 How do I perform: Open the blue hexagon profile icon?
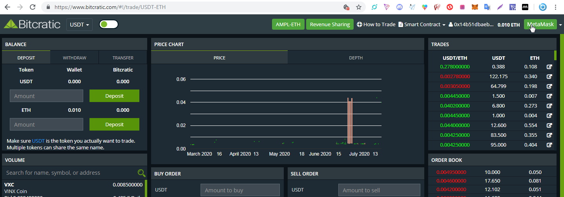coord(543,7)
